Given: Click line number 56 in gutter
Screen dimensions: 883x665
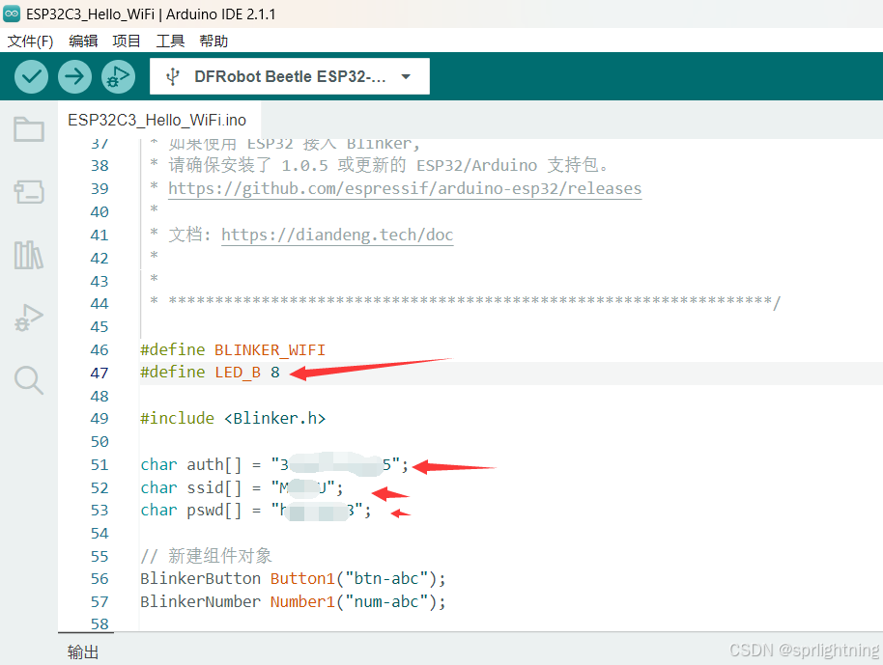Looking at the screenshot, I should tap(100, 579).
